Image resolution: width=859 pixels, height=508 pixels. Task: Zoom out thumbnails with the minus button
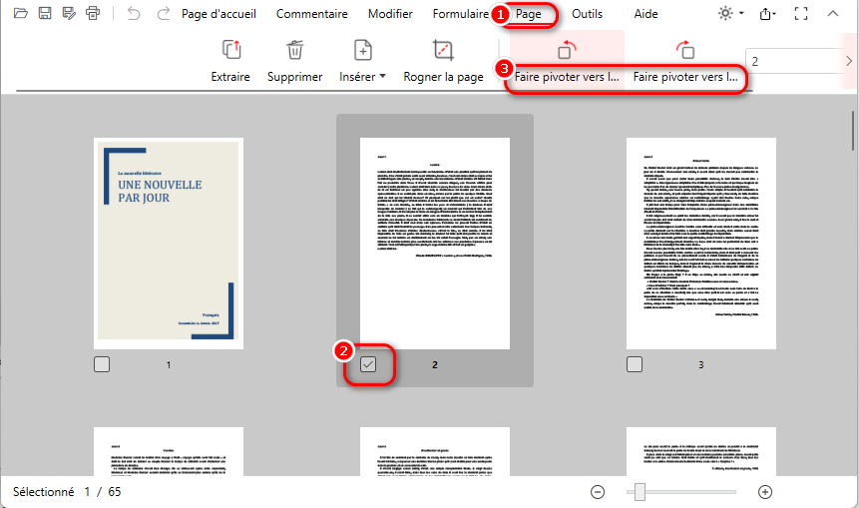598,492
